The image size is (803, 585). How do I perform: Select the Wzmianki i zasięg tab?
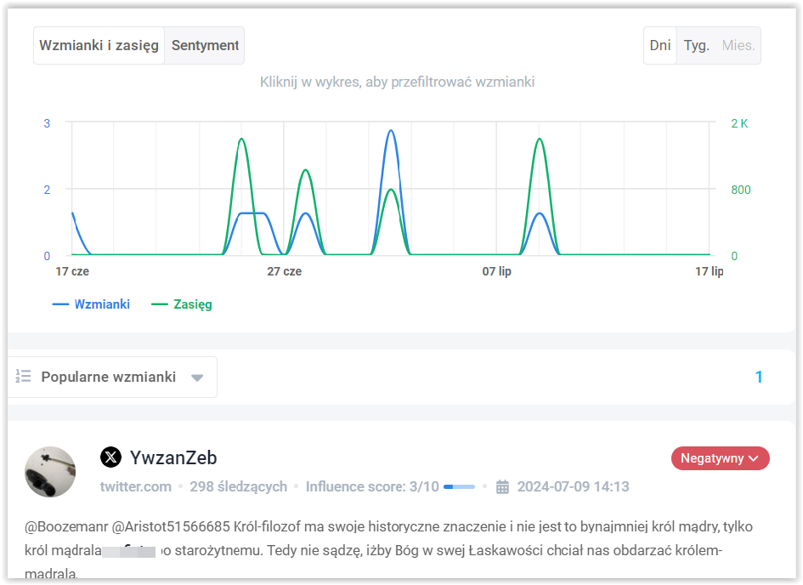coord(99,46)
